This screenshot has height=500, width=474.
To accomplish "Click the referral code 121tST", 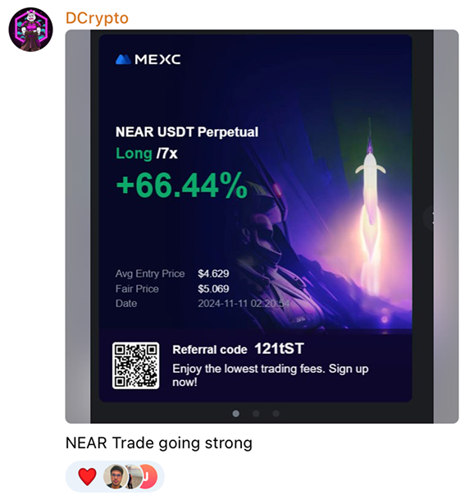I will [x=279, y=349].
